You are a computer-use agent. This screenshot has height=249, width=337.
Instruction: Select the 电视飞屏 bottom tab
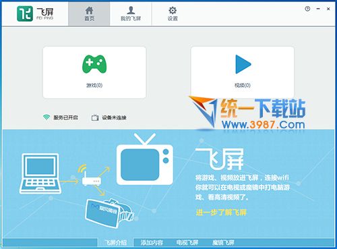tap(187, 242)
